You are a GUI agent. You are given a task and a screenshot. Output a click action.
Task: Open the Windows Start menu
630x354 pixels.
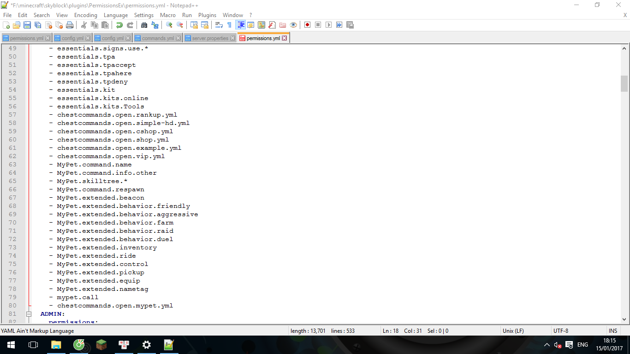pos(11,345)
